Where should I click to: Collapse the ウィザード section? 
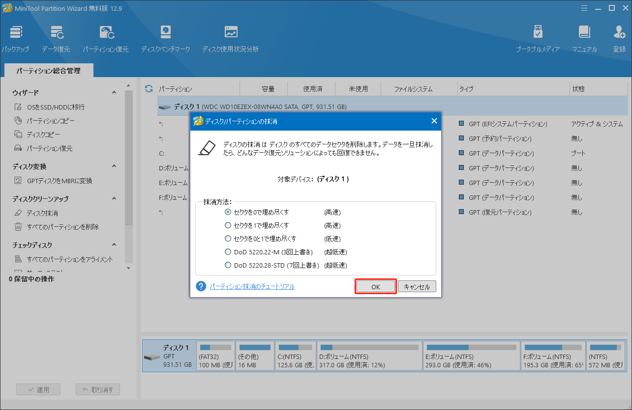click(114, 93)
